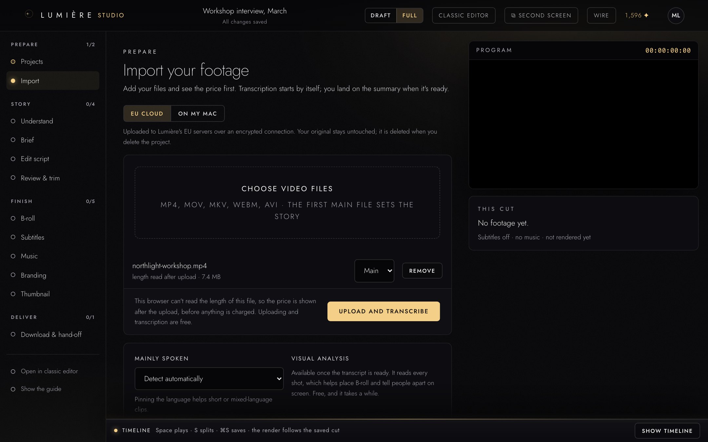Viewport: 708px width, 442px height.
Task: Click Show the guide link
Action: (x=53, y=389)
